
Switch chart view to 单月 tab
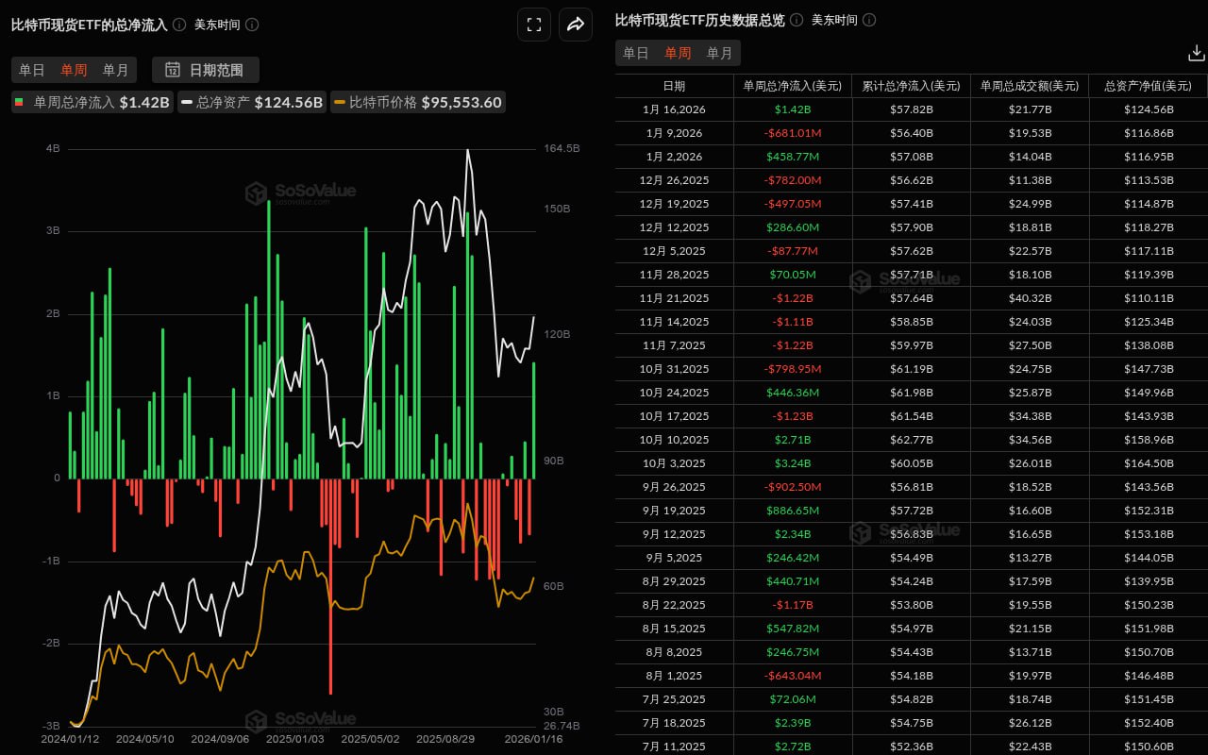(x=116, y=70)
